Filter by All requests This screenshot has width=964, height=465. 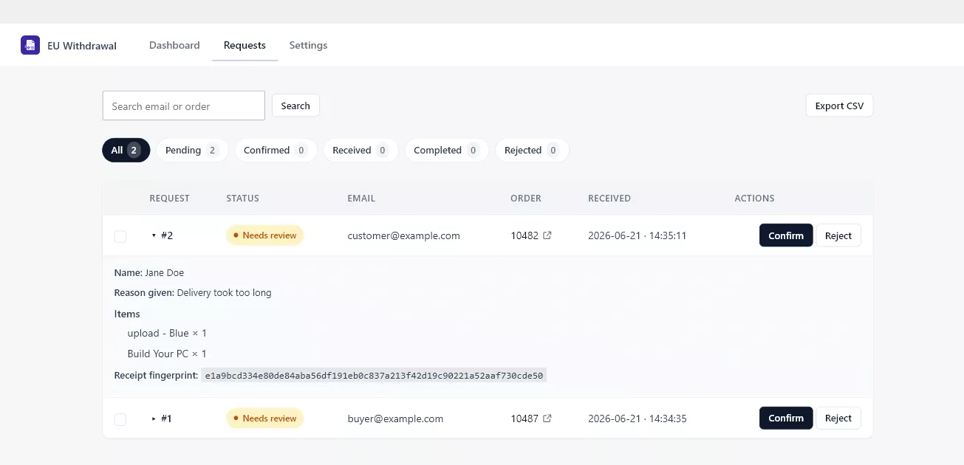point(126,150)
